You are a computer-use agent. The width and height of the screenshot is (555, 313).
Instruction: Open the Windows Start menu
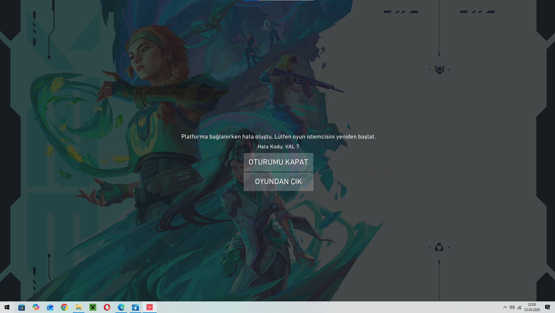[x=7, y=307]
